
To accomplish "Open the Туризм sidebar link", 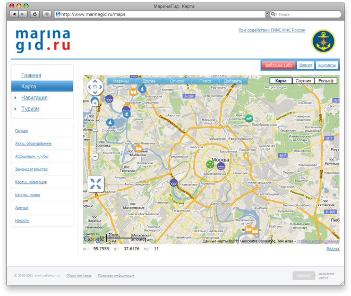I will [30, 109].
